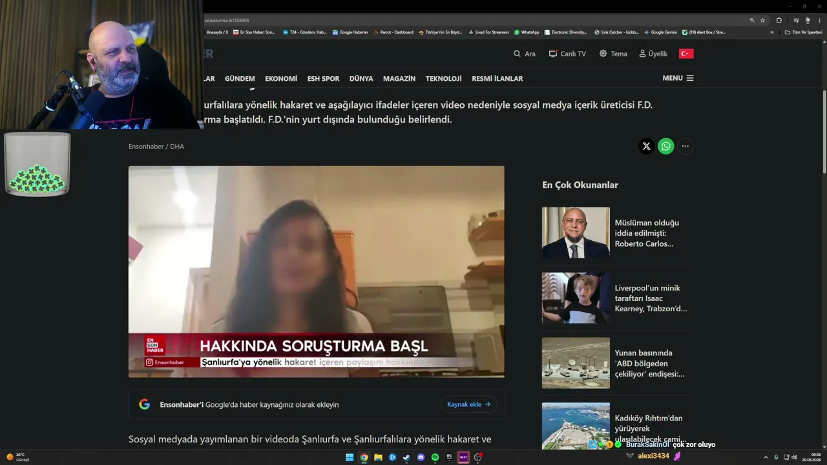This screenshot has width=827, height=465.
Task: Open Kadıköy Rıhtımı article headline
Action: pyautogui.click(x=650, y=429)
